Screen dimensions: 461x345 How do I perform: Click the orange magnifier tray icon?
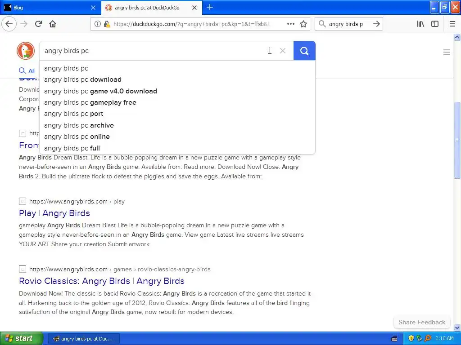coord(428,339)
